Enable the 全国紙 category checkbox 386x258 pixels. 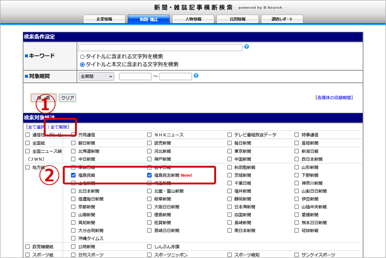click(27, 143)
